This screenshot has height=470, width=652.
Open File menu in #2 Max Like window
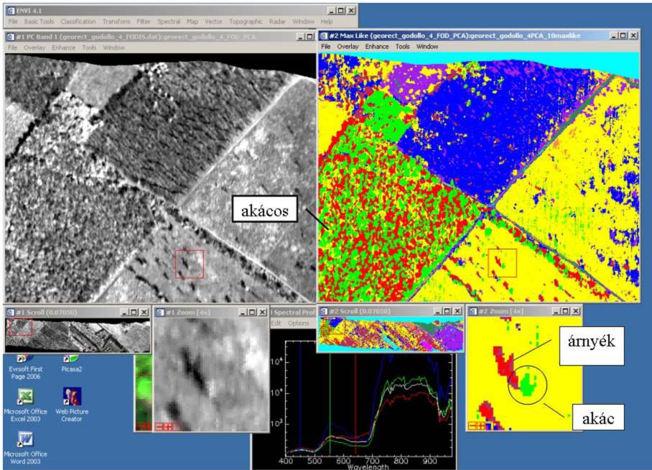(x=325, y=47)
